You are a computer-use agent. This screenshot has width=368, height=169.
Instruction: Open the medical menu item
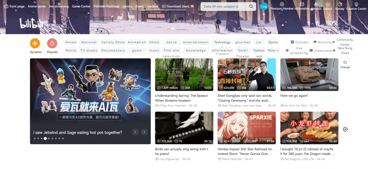click(x=152, y=6)
